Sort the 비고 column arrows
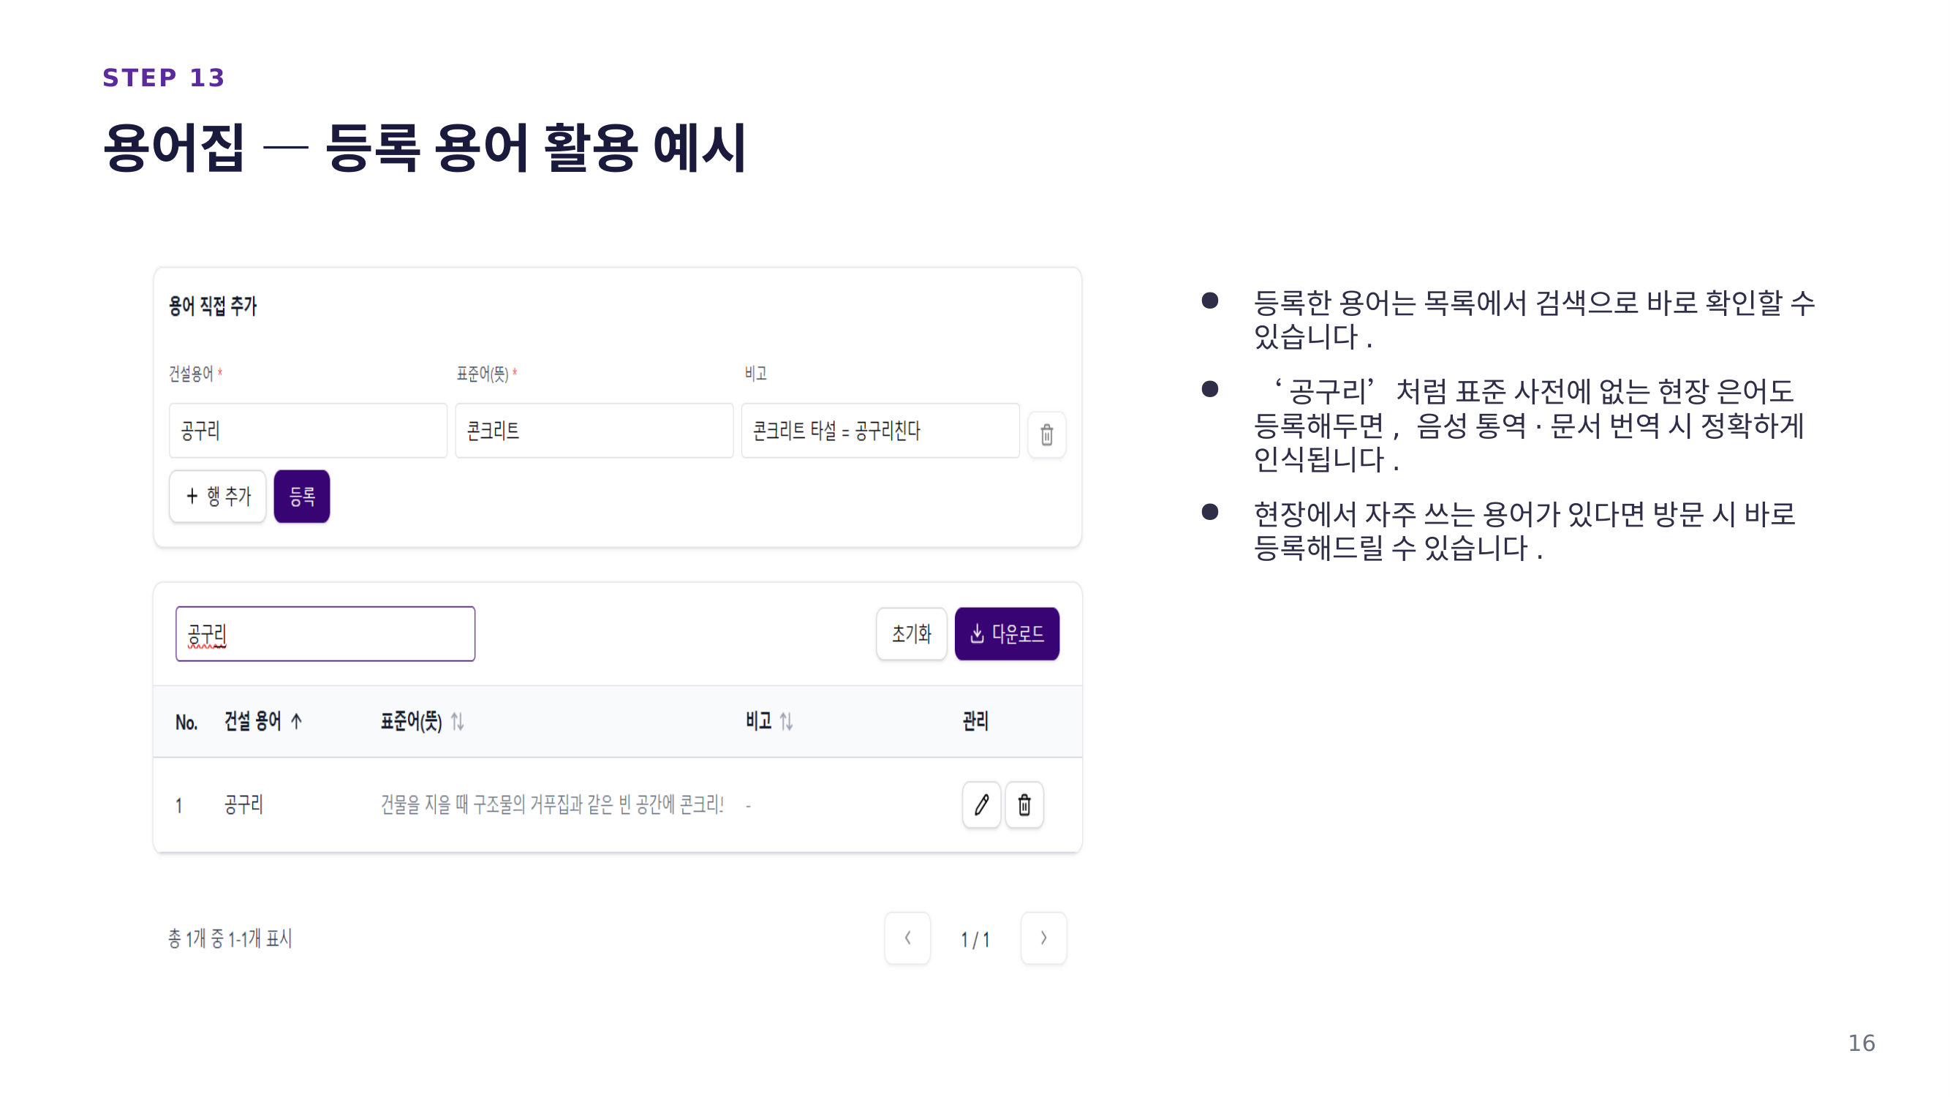 (787, 721)
